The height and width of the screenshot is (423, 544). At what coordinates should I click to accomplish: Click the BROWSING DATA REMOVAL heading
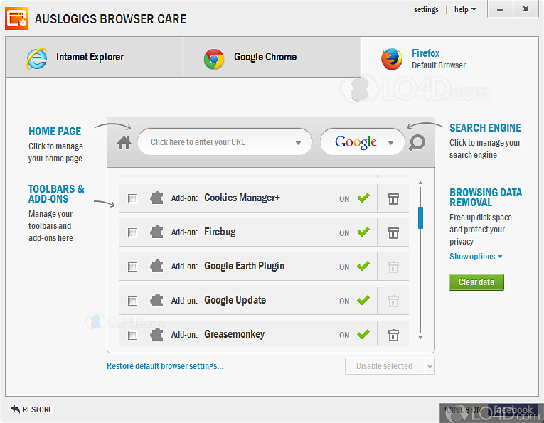(486, 198)
